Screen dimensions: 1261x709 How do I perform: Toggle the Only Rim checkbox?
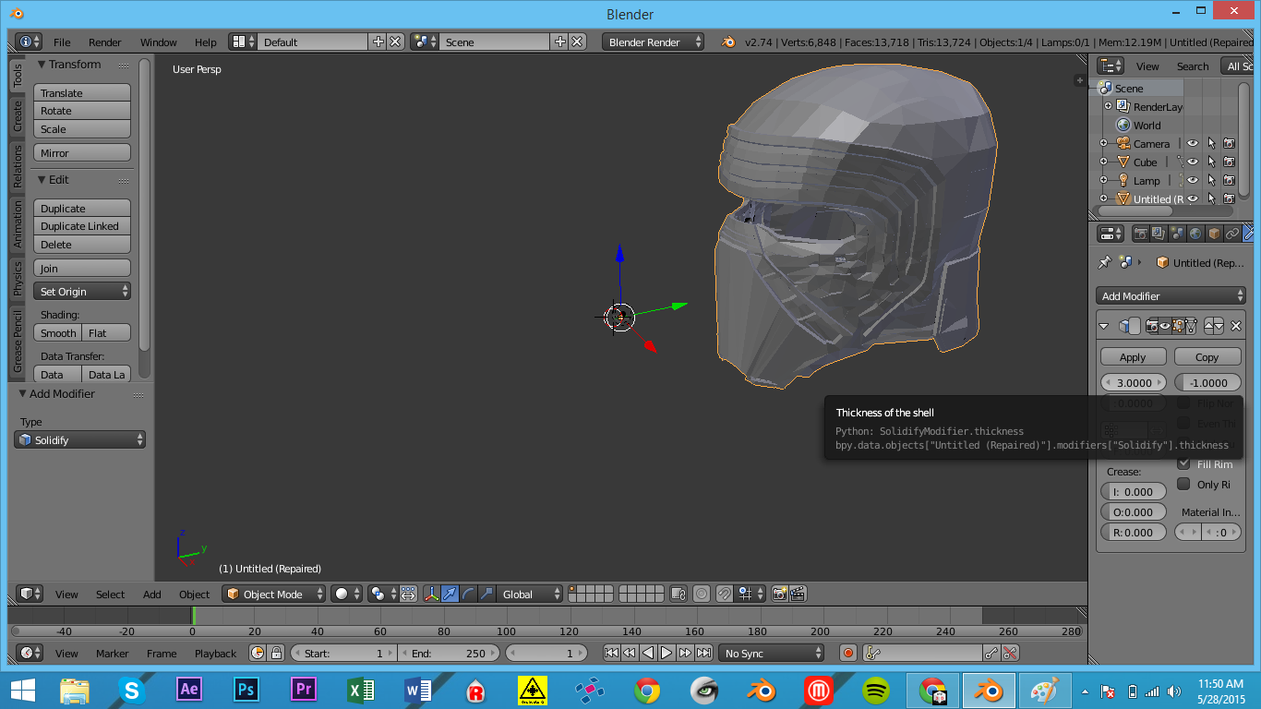point(1183,484)
